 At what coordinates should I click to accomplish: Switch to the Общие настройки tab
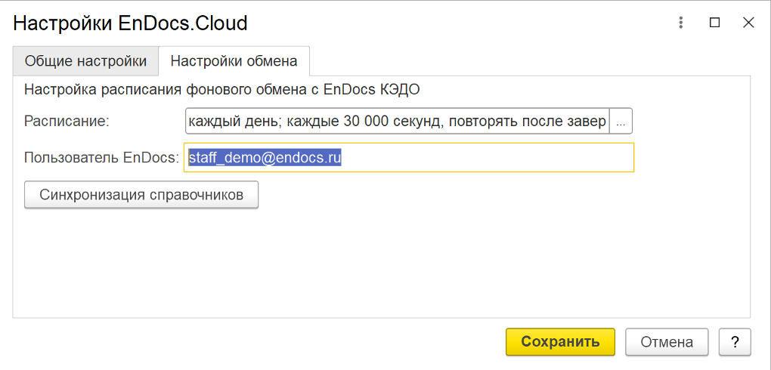click(x=85, y=61)
